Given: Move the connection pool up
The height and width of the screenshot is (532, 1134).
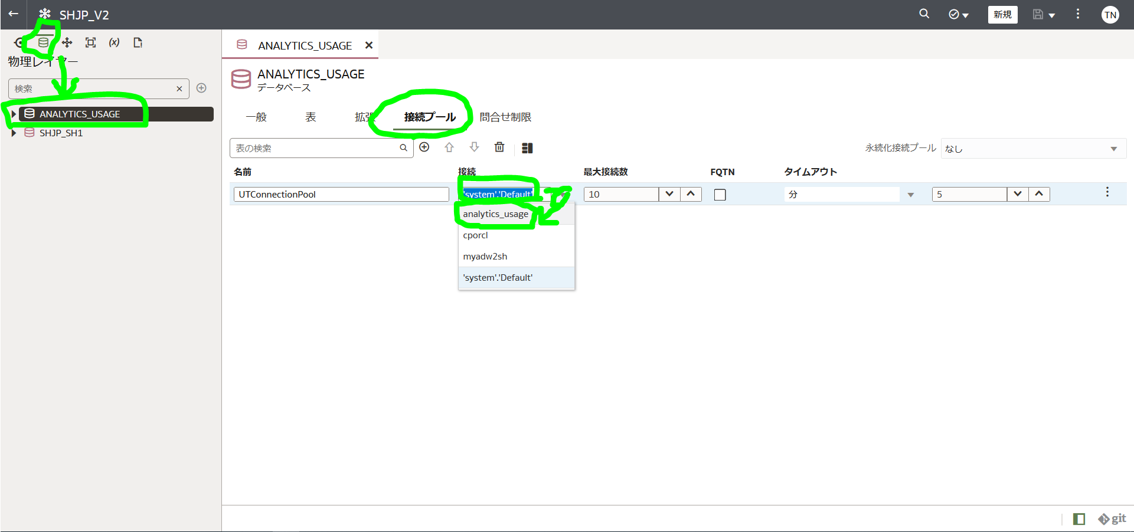Looking at the screenshot, I should tap(449, 147).
